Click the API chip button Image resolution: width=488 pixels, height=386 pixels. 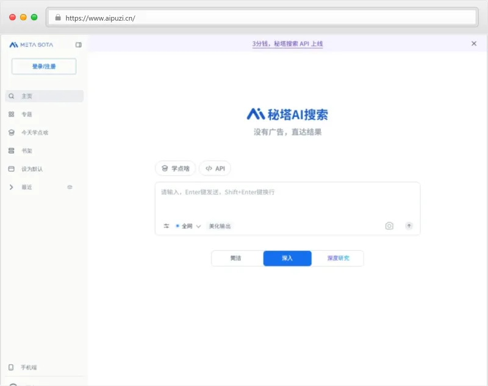point(215,168)
